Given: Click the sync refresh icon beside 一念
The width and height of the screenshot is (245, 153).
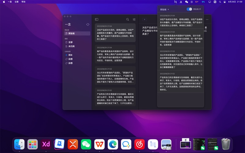Looking at the screenshot, I should point(88,24).
